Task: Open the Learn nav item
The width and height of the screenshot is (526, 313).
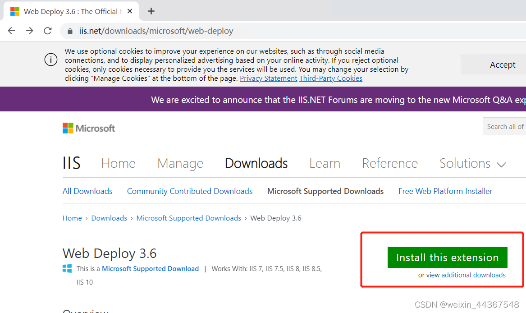Action: [x=325, y=163]
